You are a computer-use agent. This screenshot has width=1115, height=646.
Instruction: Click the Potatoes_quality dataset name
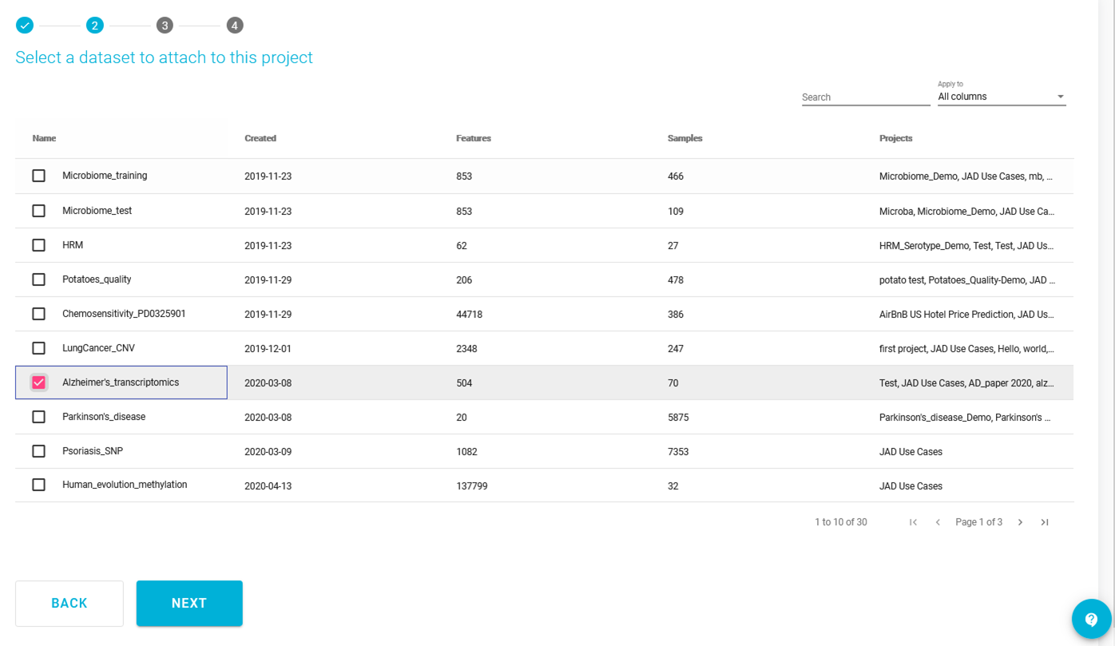coord(97,279)
